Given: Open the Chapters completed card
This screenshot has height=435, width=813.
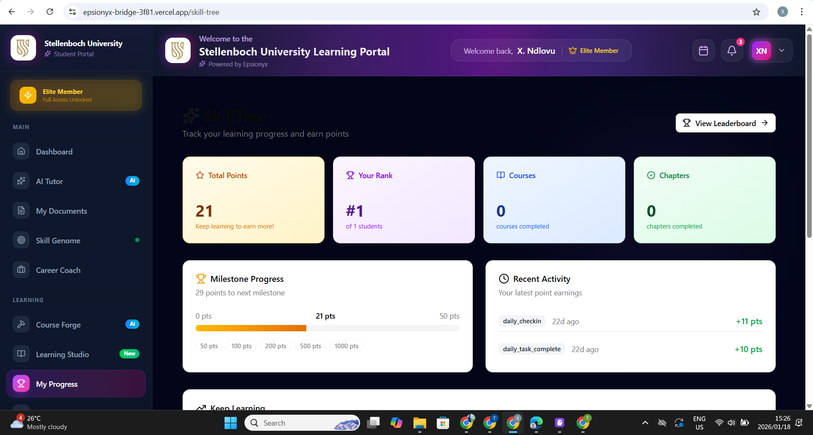Looking at the screenshot, I should coord(705,200).
